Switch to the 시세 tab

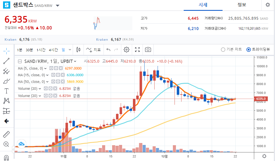coord(203,5)
